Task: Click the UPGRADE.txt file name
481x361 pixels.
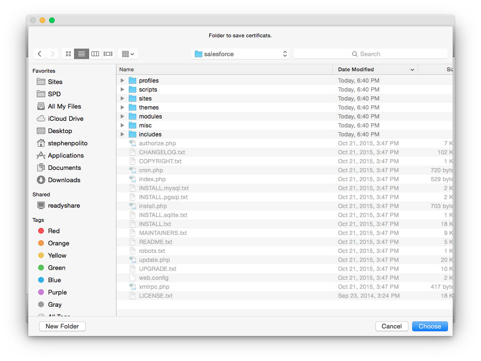Action: pyautogui.click(x=158, y=269)
